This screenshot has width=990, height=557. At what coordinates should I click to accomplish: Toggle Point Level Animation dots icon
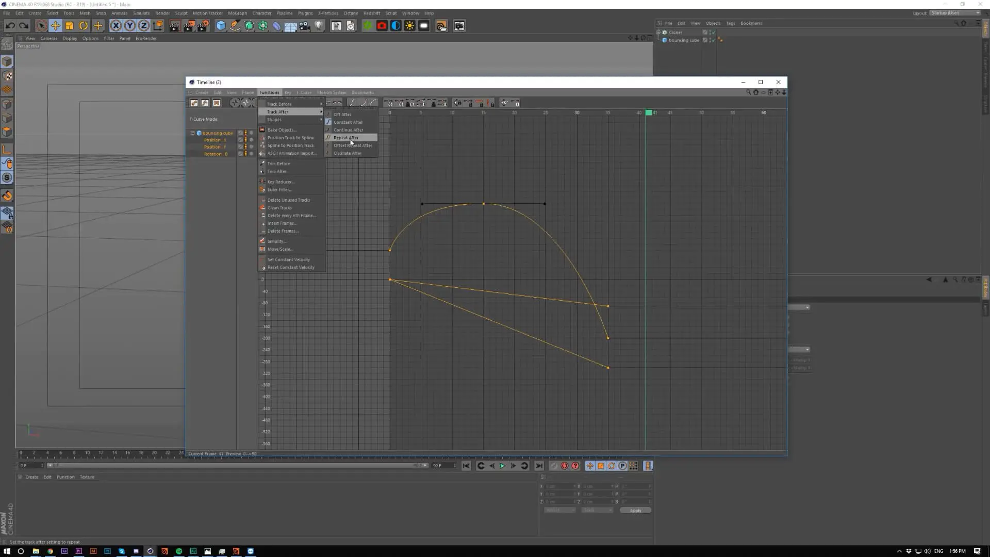pos(634,466)
